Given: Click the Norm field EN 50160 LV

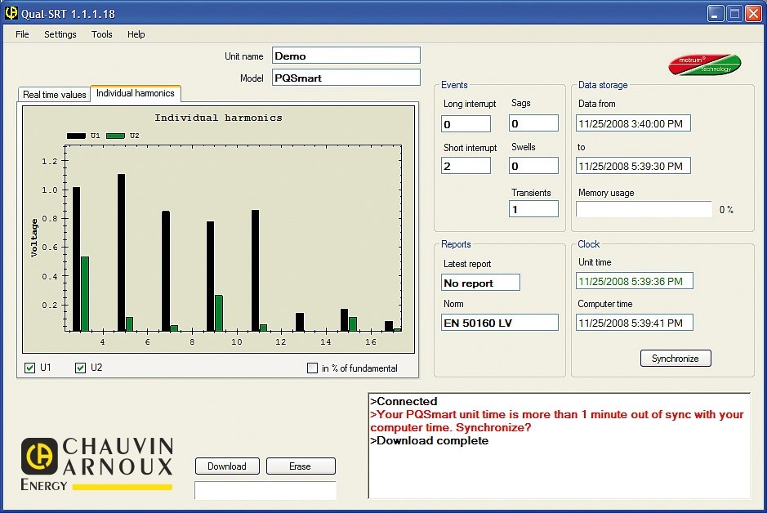Looking at the screenshot, I should pyautogui.click(x=499, y=323).
